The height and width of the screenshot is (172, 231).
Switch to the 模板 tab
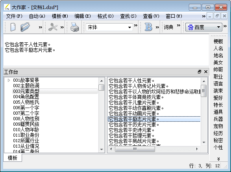point(13,158)
